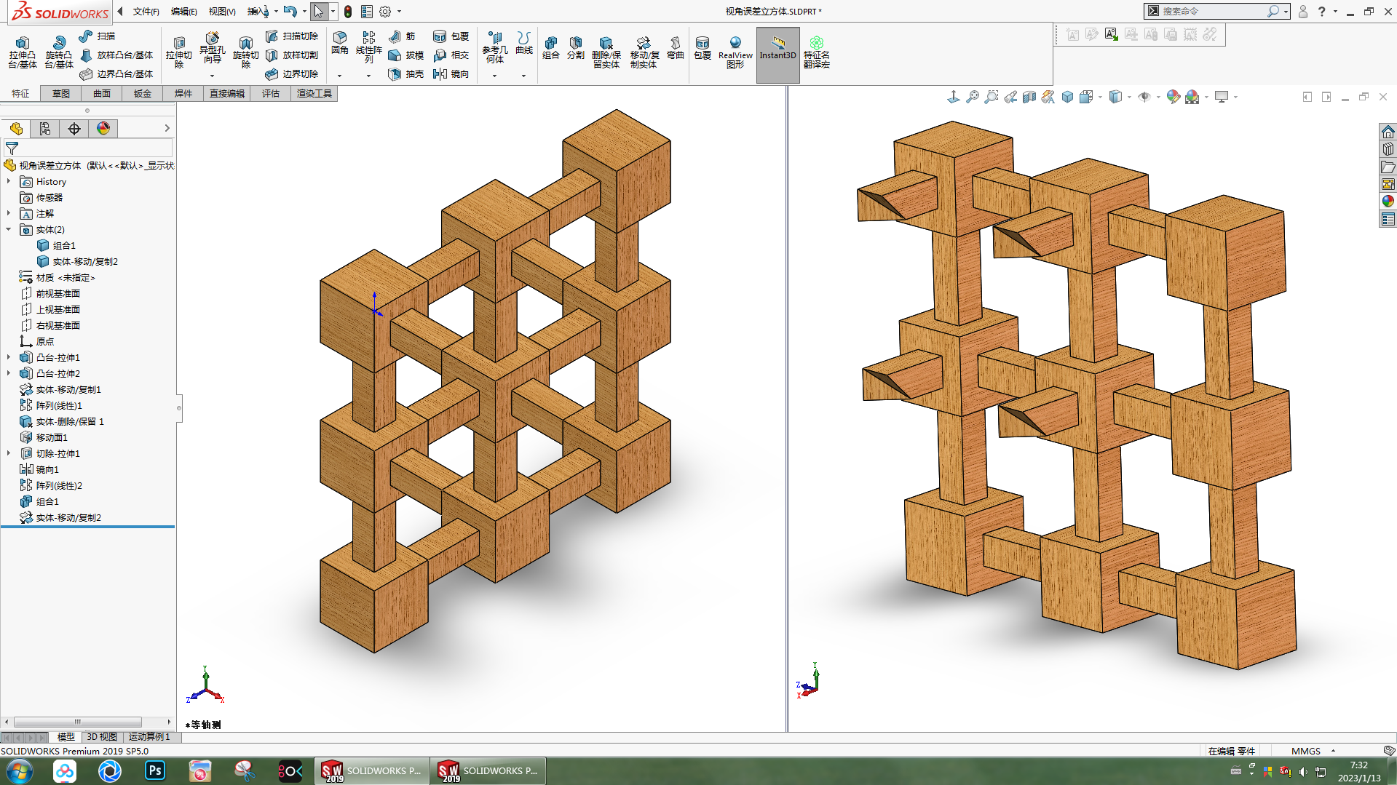The width and height of the screenshot is (1397, 785).
Task: Toggle the Instant3D button
Action: (x=778, y=55)
